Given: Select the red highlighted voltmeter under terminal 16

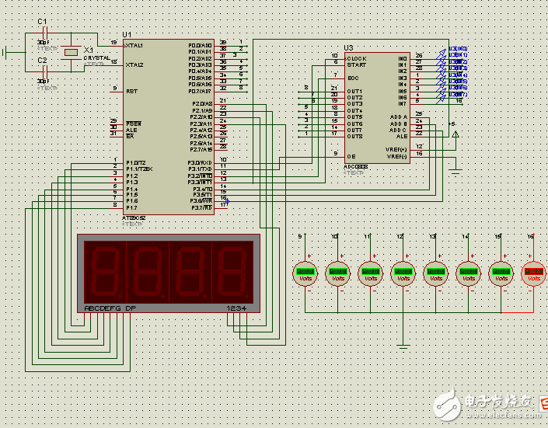Looking at the screenshot, I should [534, 273].
